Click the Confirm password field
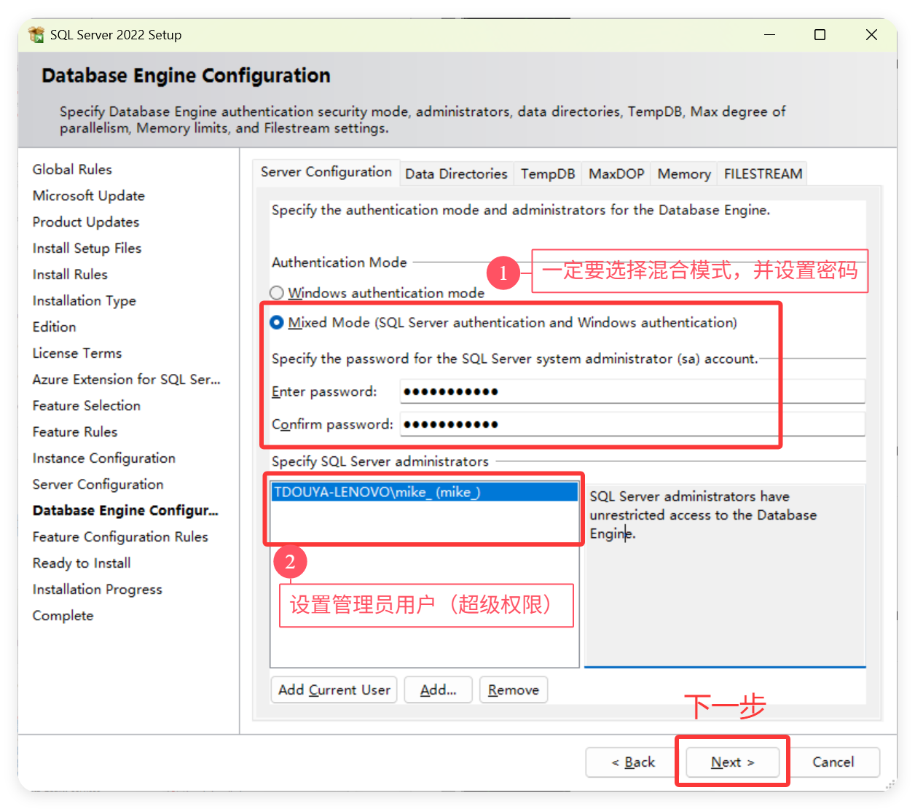915x809 pixels. [632, 424]
